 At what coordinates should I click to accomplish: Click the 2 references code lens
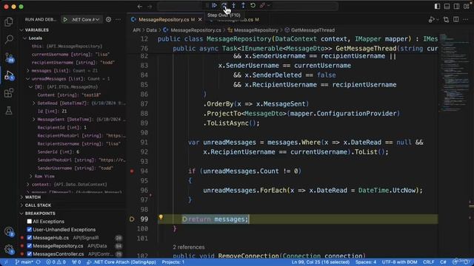pyautogui.click(x=189, y=247)
